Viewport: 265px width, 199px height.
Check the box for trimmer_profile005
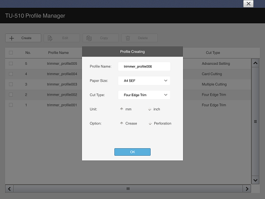pos(11,64)
